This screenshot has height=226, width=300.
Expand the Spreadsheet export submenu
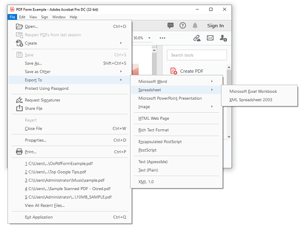pyautogui.click(x=212, y=90)
